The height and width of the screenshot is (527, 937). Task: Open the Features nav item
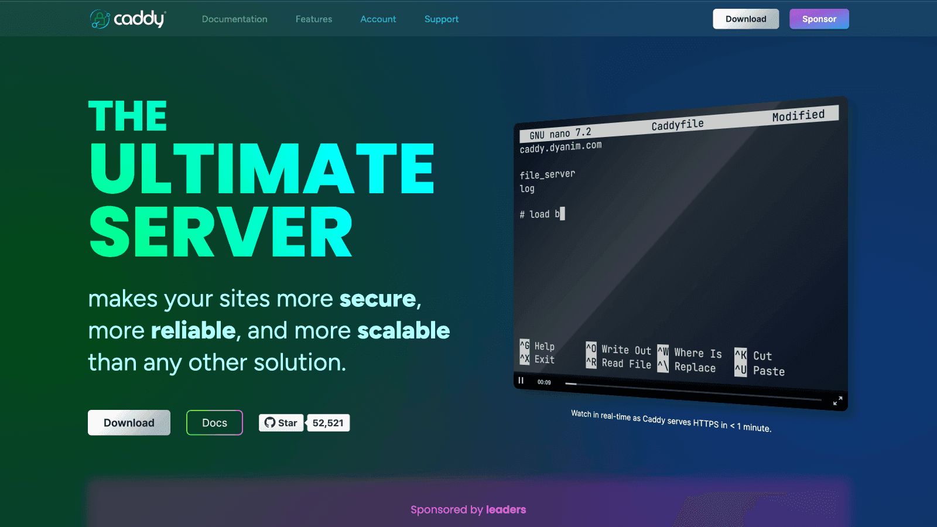point(313,19)
